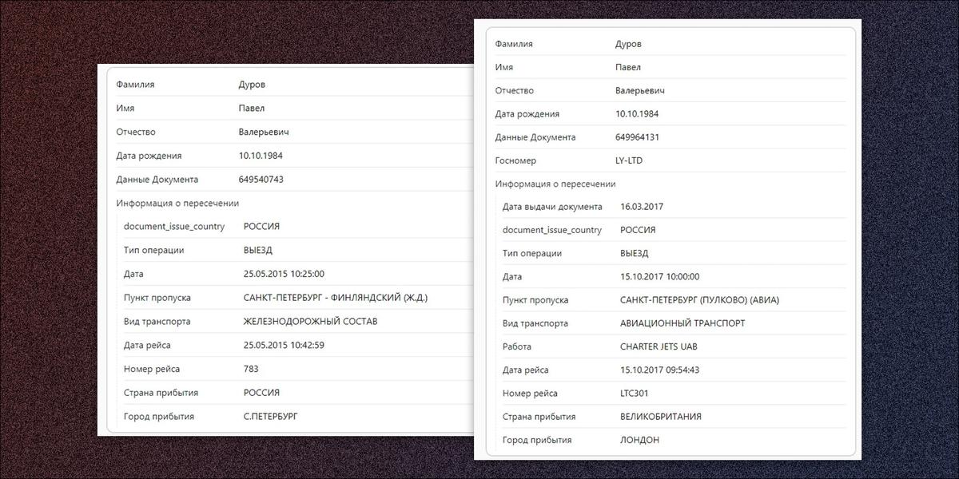Screen dimensions: 959x479
Task: Click the Город прибытия label in left card
Action: 159,417
